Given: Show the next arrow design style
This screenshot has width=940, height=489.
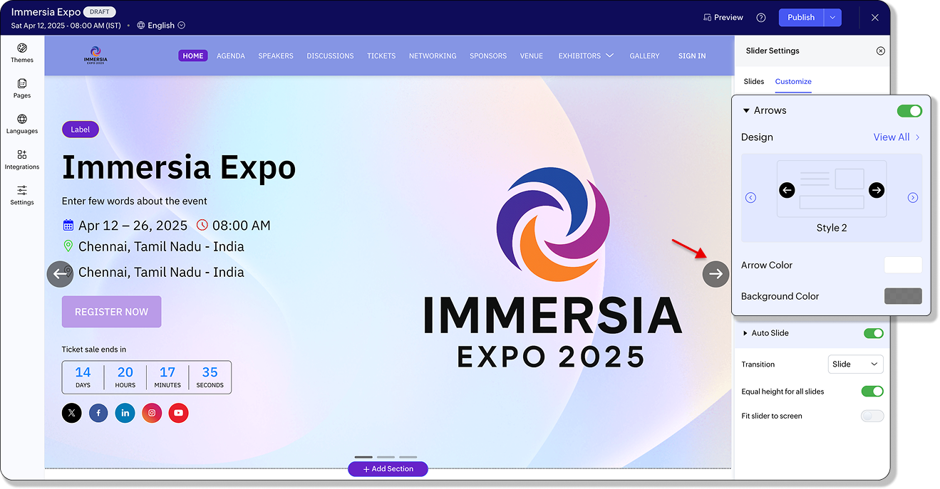Looking at the screenshot, I should coord(913,198).
